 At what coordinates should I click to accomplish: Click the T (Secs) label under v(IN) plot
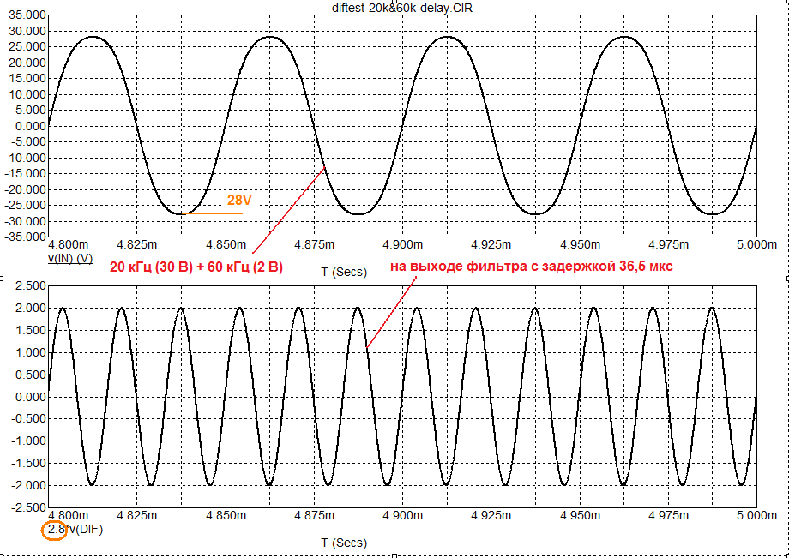(x=344, y=272)
